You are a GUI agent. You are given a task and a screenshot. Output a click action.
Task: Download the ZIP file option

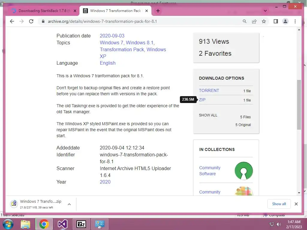202,100
